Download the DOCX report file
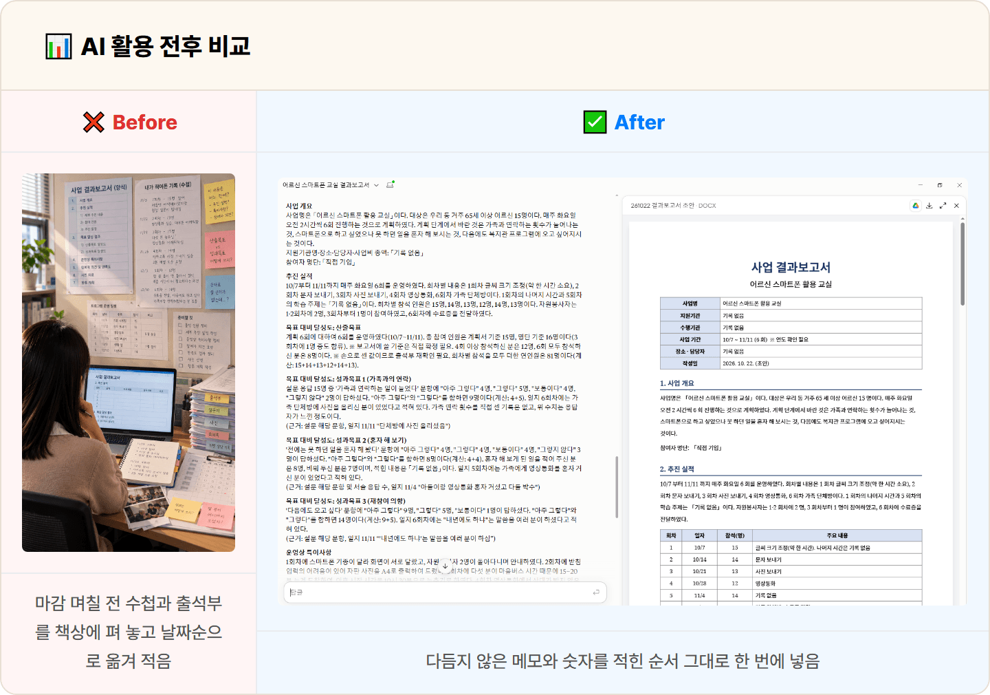Viewport: 990px width, 695px height. point(929,205)
